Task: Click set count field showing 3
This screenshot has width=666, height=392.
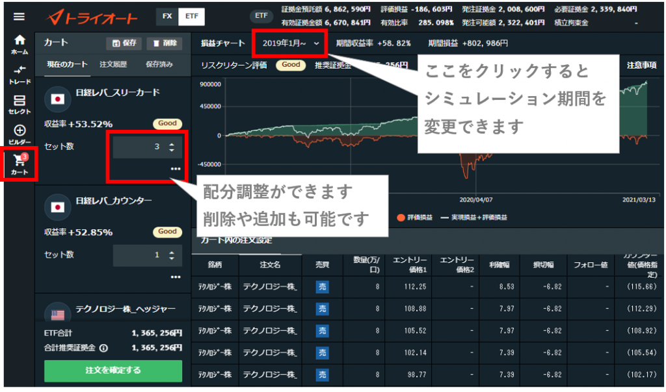Action: (x=148, y=147)
